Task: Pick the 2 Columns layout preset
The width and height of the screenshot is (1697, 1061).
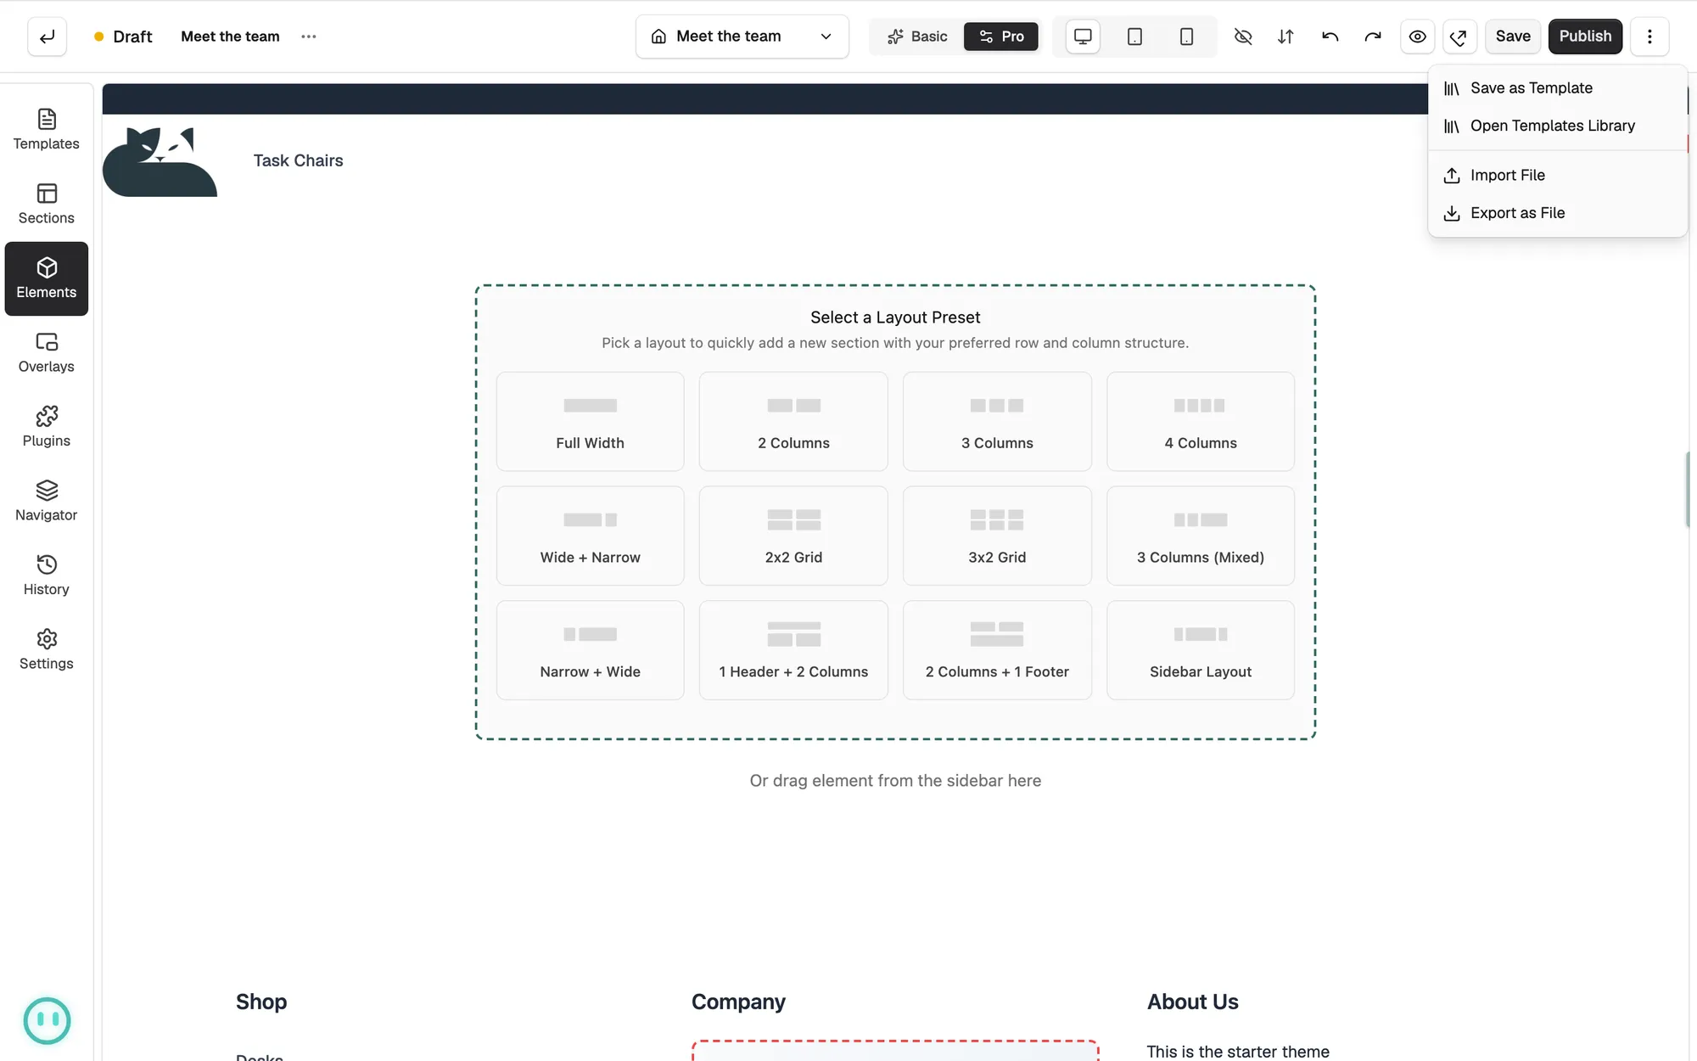Action: coord(793,422)
